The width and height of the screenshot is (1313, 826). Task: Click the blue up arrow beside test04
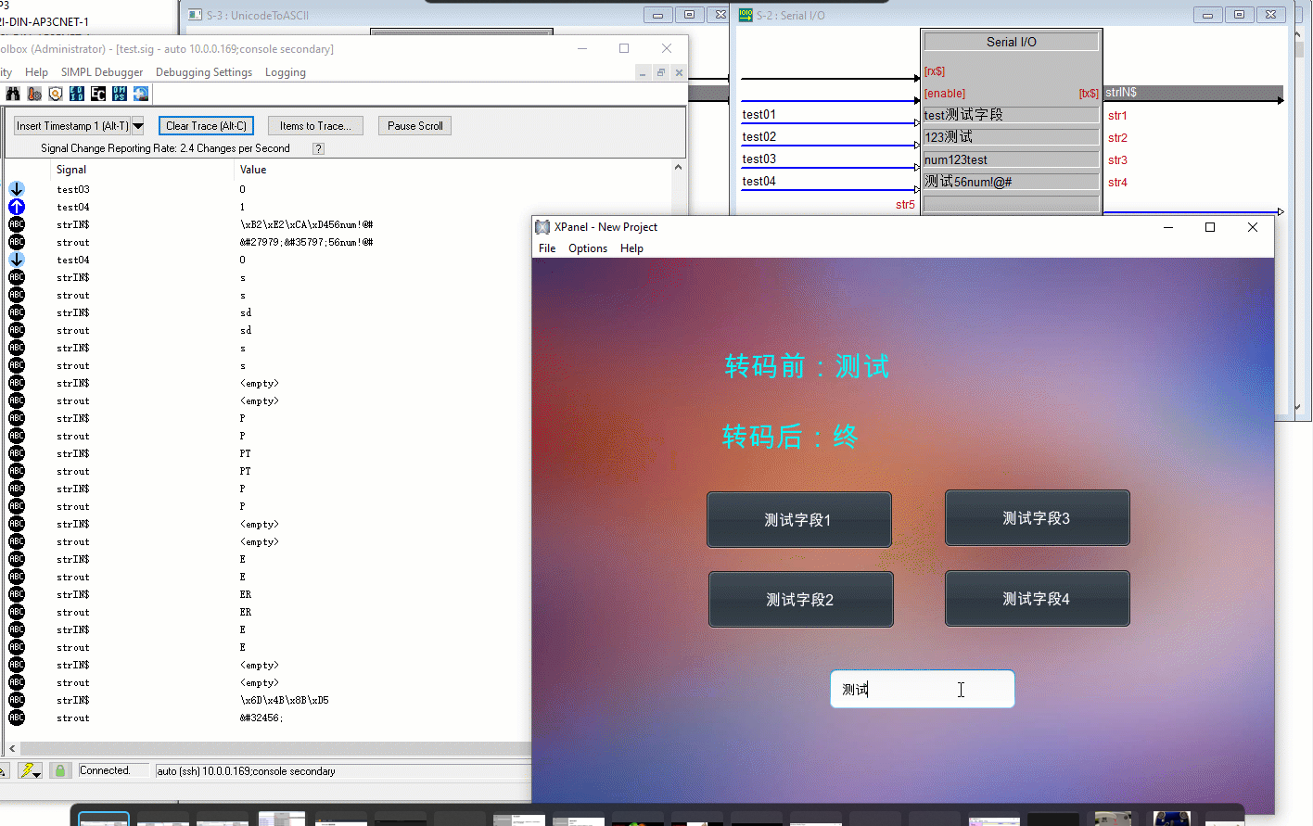(x=16, y=206)
